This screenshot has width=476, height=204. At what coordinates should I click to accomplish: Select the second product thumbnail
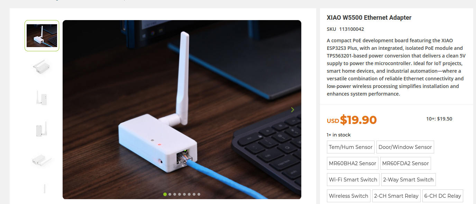[x=42, y=66]
